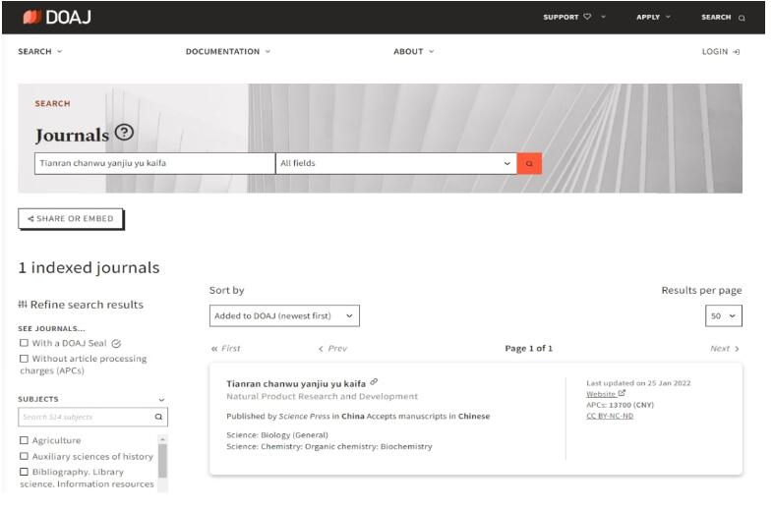Check Without article processing charges filter
Viewport: 773px width, 510px height.
24,359
